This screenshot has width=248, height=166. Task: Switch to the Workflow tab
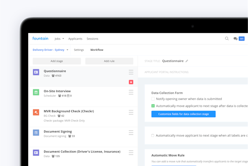[97, 50]
